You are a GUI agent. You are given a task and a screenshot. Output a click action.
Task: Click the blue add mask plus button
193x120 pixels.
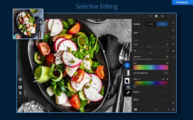[x=127, y=65]
